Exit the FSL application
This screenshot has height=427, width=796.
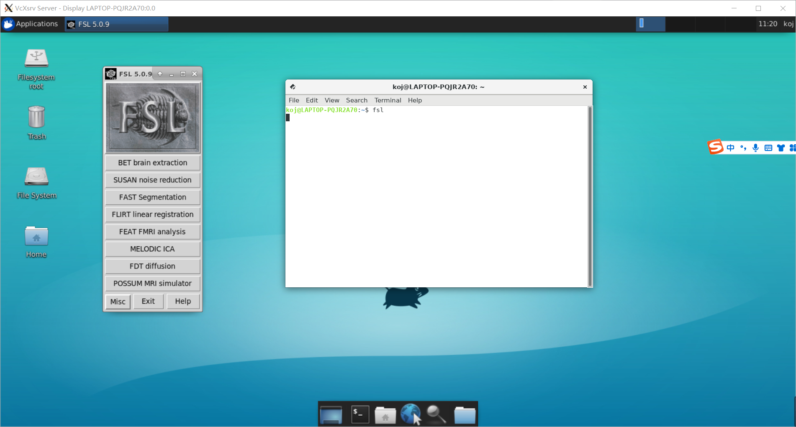click(x=148, y=301)
